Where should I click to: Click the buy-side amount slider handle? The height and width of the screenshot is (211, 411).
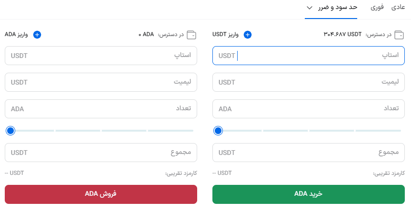point(218,130)
